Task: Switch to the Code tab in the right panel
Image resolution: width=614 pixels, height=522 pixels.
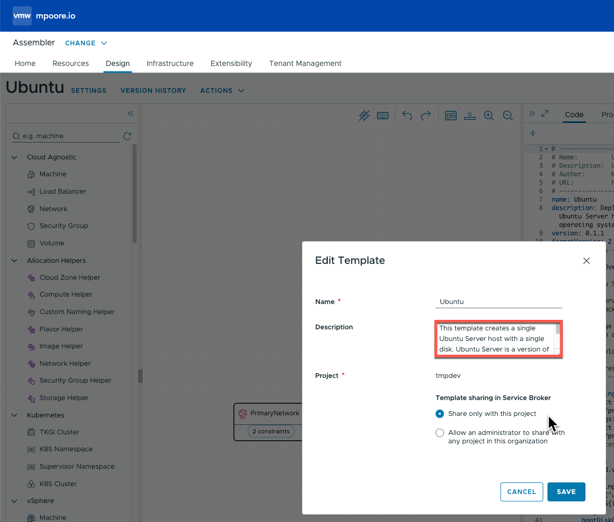Action: (574, 115)
